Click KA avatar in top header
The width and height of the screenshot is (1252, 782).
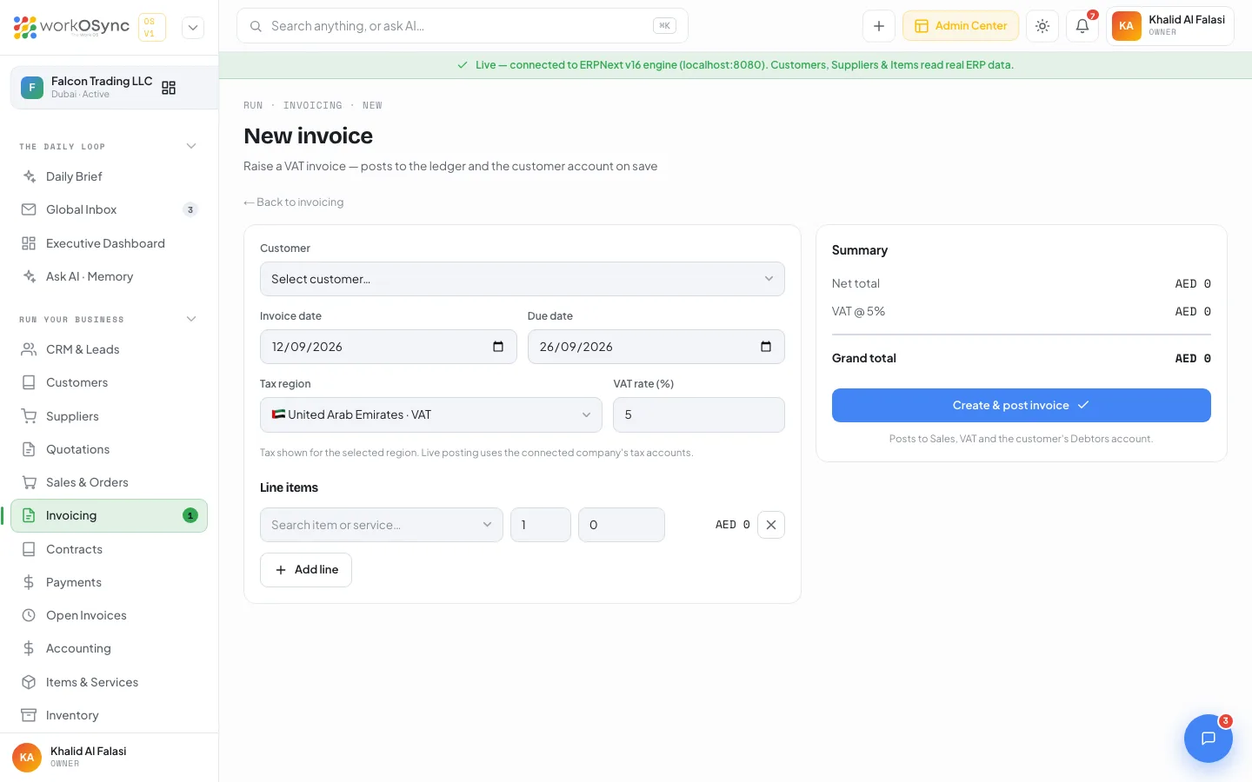coord(1126,26)
